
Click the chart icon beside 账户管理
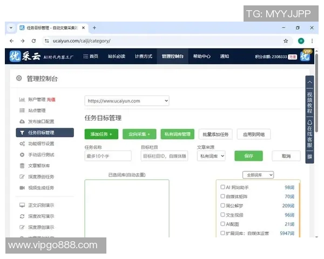pyautogui.click(x=22, y=99)
